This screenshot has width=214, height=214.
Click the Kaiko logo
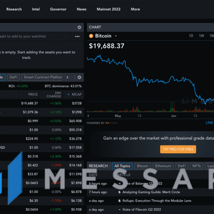click(x=112, y=123)
